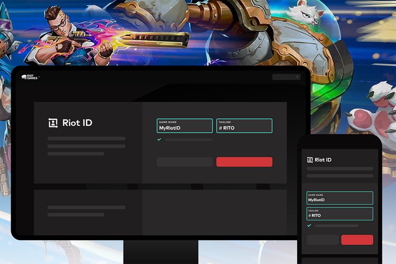The image size is (396, 264).
Task: Click the desktop Game Name field containing MyRiotID
Action: click(x=184, y=126)
